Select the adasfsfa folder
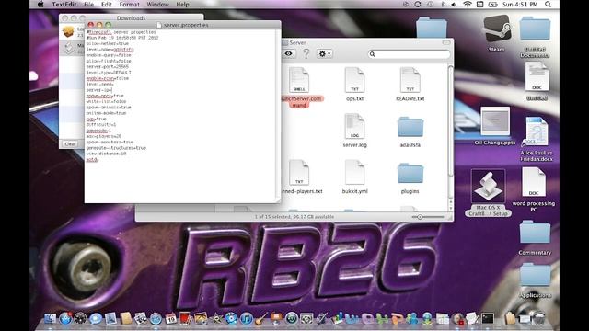The image size is (589, 331). pyautogui.click(x=410, y=131)
